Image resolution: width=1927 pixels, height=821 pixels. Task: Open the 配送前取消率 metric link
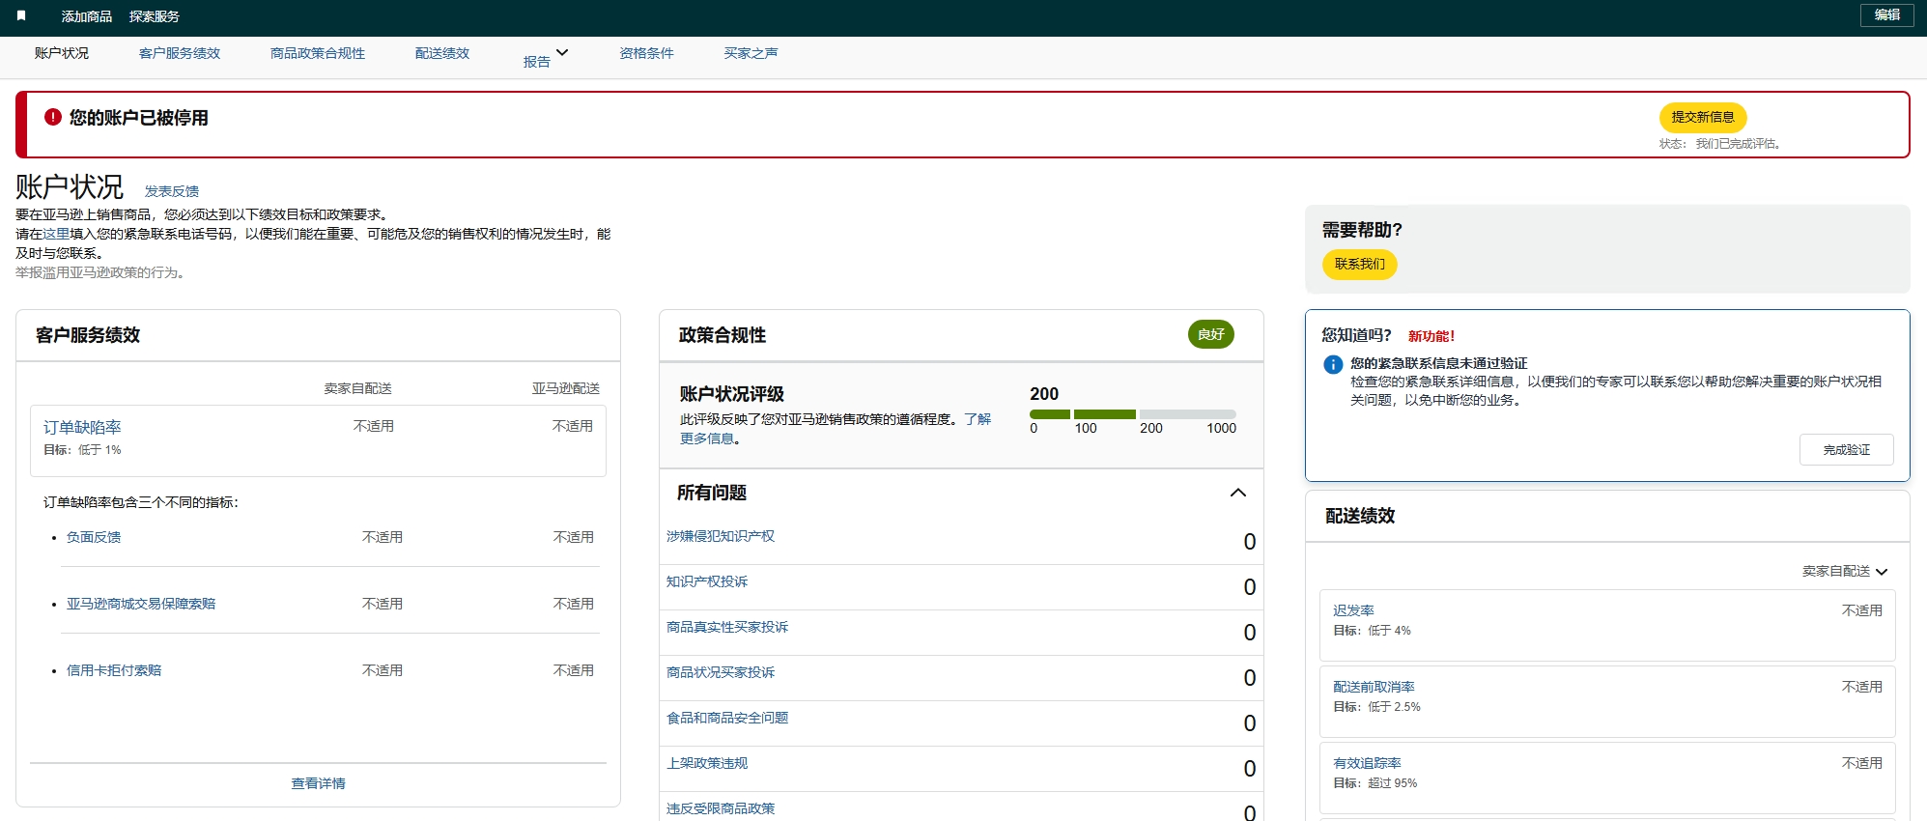pyautogui.click(x=1374, y=687)
